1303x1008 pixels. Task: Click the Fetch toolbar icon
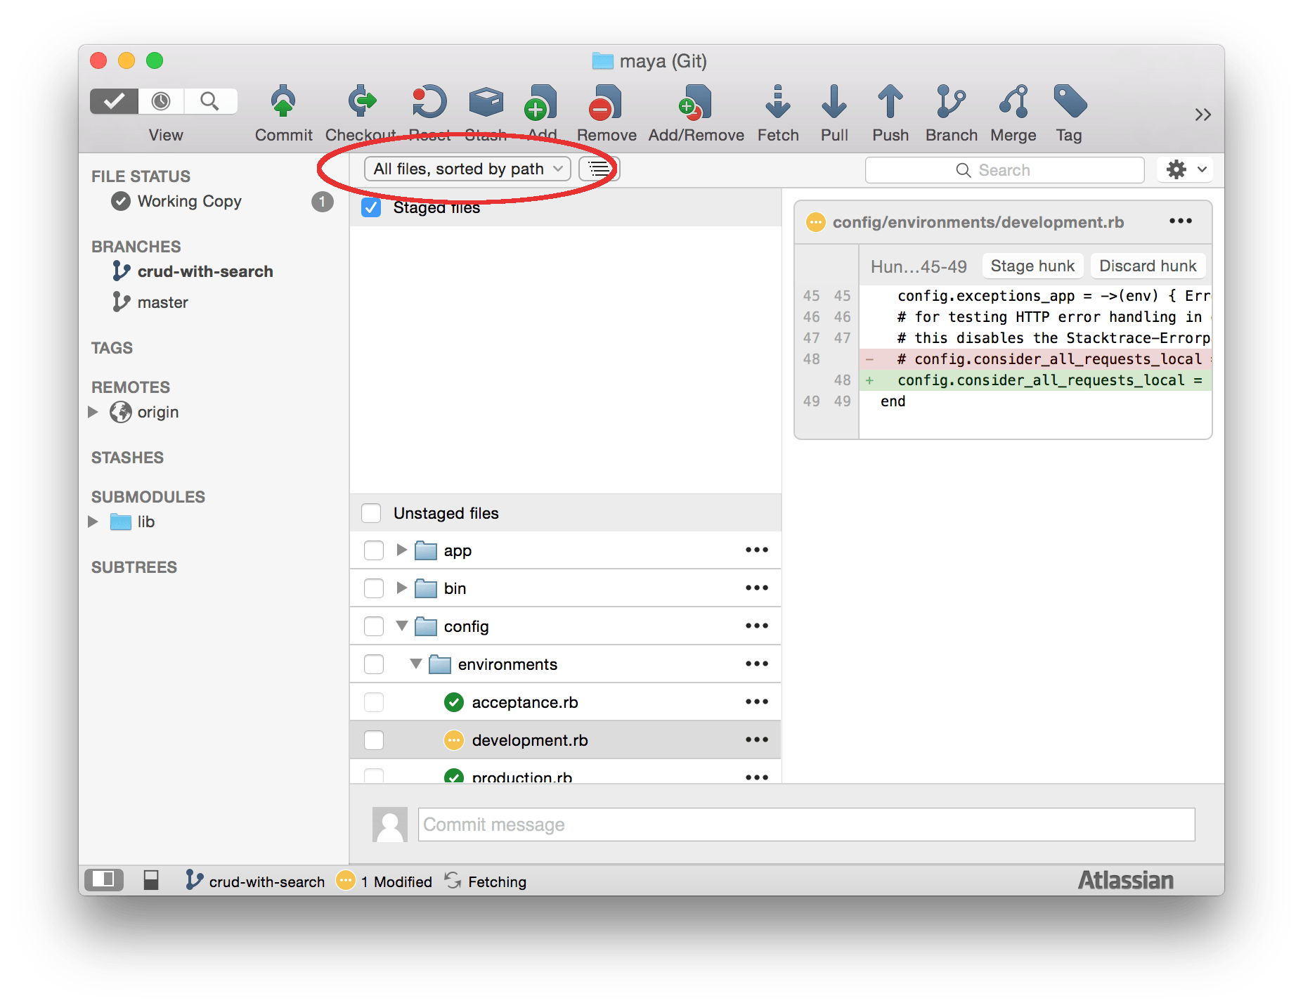click(x=777, y=103)
